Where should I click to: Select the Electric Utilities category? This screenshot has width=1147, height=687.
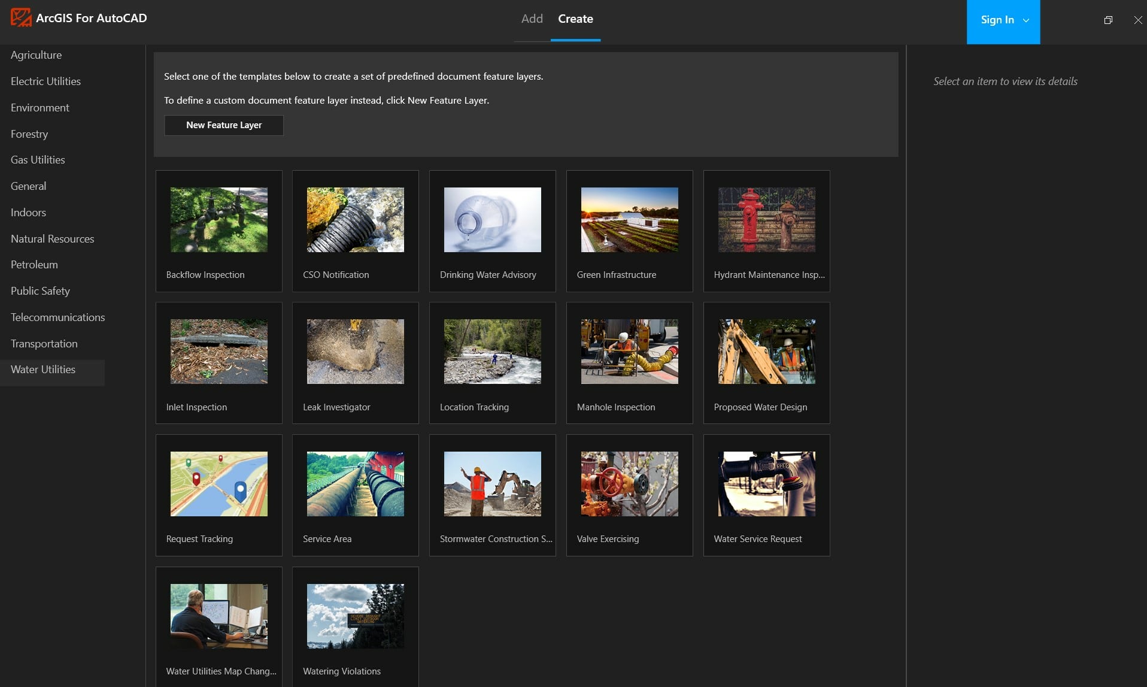(45, 81)
